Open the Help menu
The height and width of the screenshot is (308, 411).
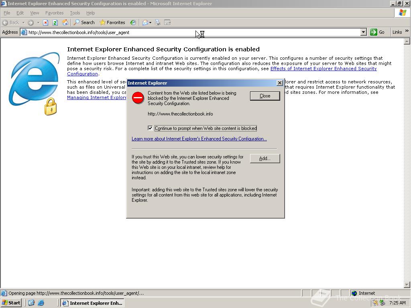tap(90, 13)
